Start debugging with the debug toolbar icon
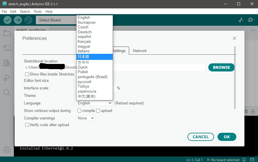The width and height of the screenshot is (258, 162). pos(28,20)
